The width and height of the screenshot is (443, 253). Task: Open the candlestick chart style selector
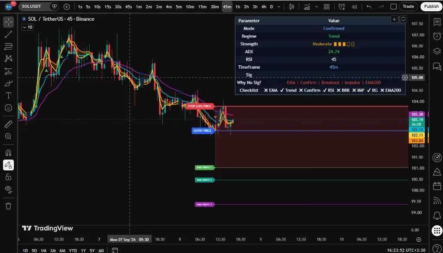[x=292, y=6]
